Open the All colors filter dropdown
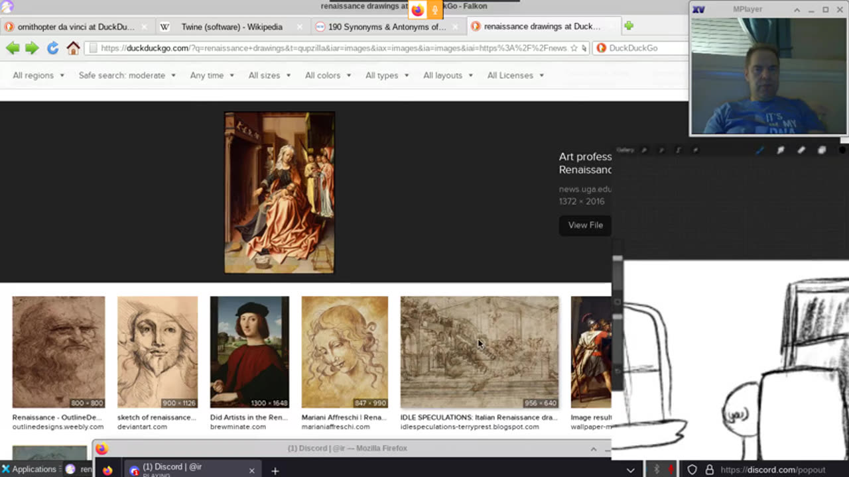Viewport: 849px width, 477px height. pos(328,76)
